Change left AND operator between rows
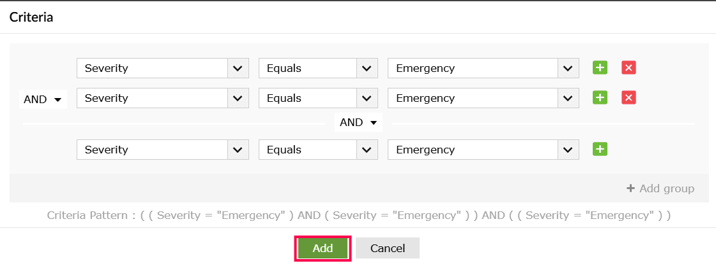The width and height of the screenshot is (716, 268). pos(43,99)
